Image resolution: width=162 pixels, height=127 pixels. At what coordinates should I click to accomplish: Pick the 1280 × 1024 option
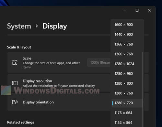point(127,64)
